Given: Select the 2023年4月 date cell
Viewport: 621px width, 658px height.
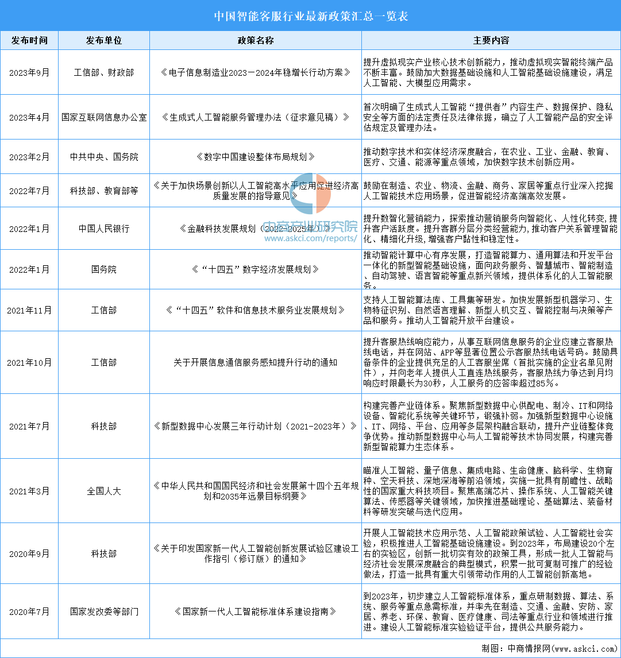Looking at the screenshot, I should (29, 118).
